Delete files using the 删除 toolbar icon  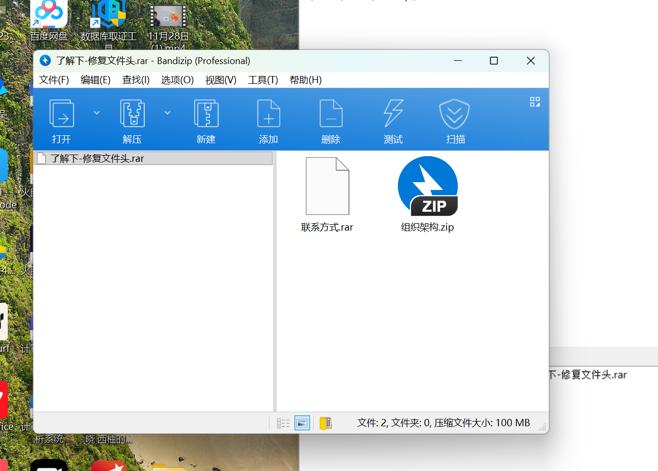click(331, 120)
